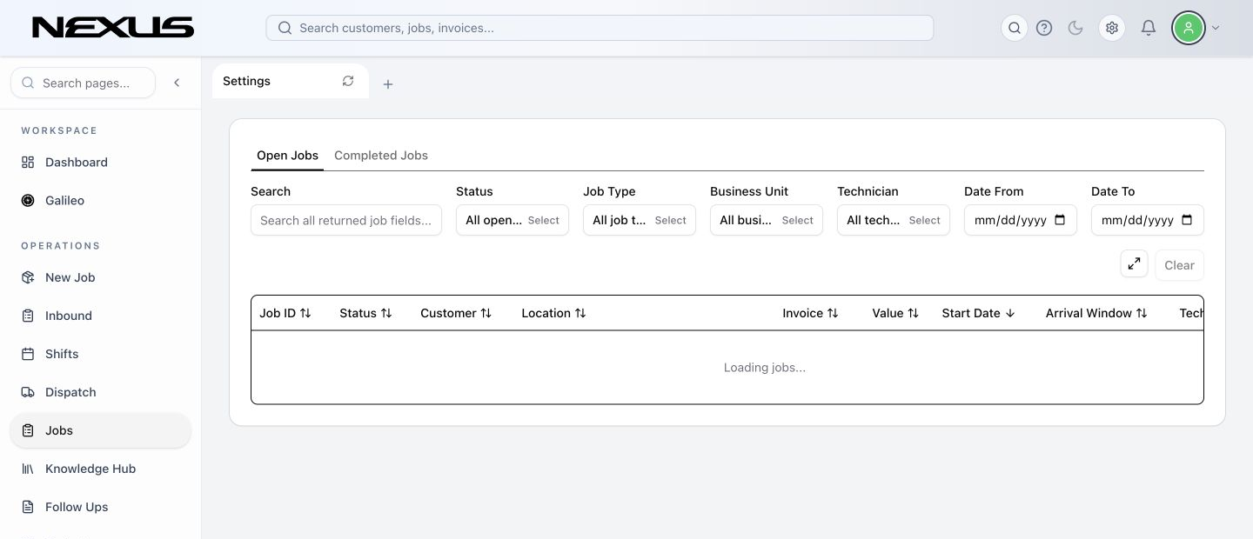Sort by Status column header
The width and height of the screenshot is (1253, 539).
click(365, 313)
